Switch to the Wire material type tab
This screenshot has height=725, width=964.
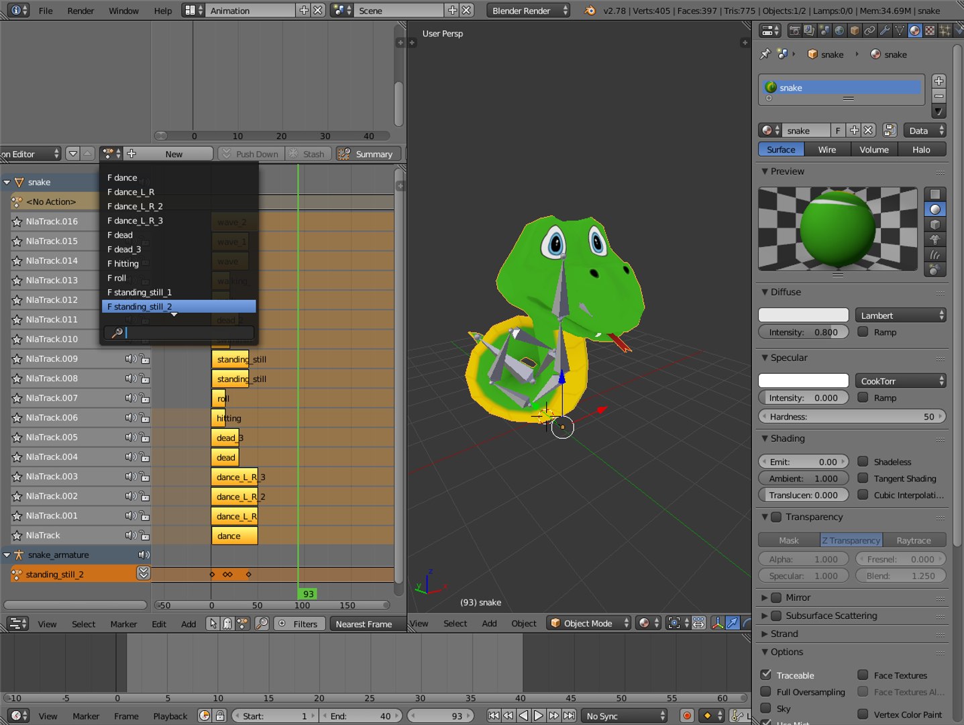[827, 150]
